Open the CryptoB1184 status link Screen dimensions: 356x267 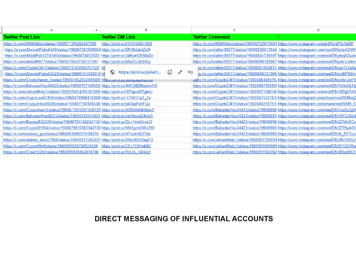tap(52, 128)
